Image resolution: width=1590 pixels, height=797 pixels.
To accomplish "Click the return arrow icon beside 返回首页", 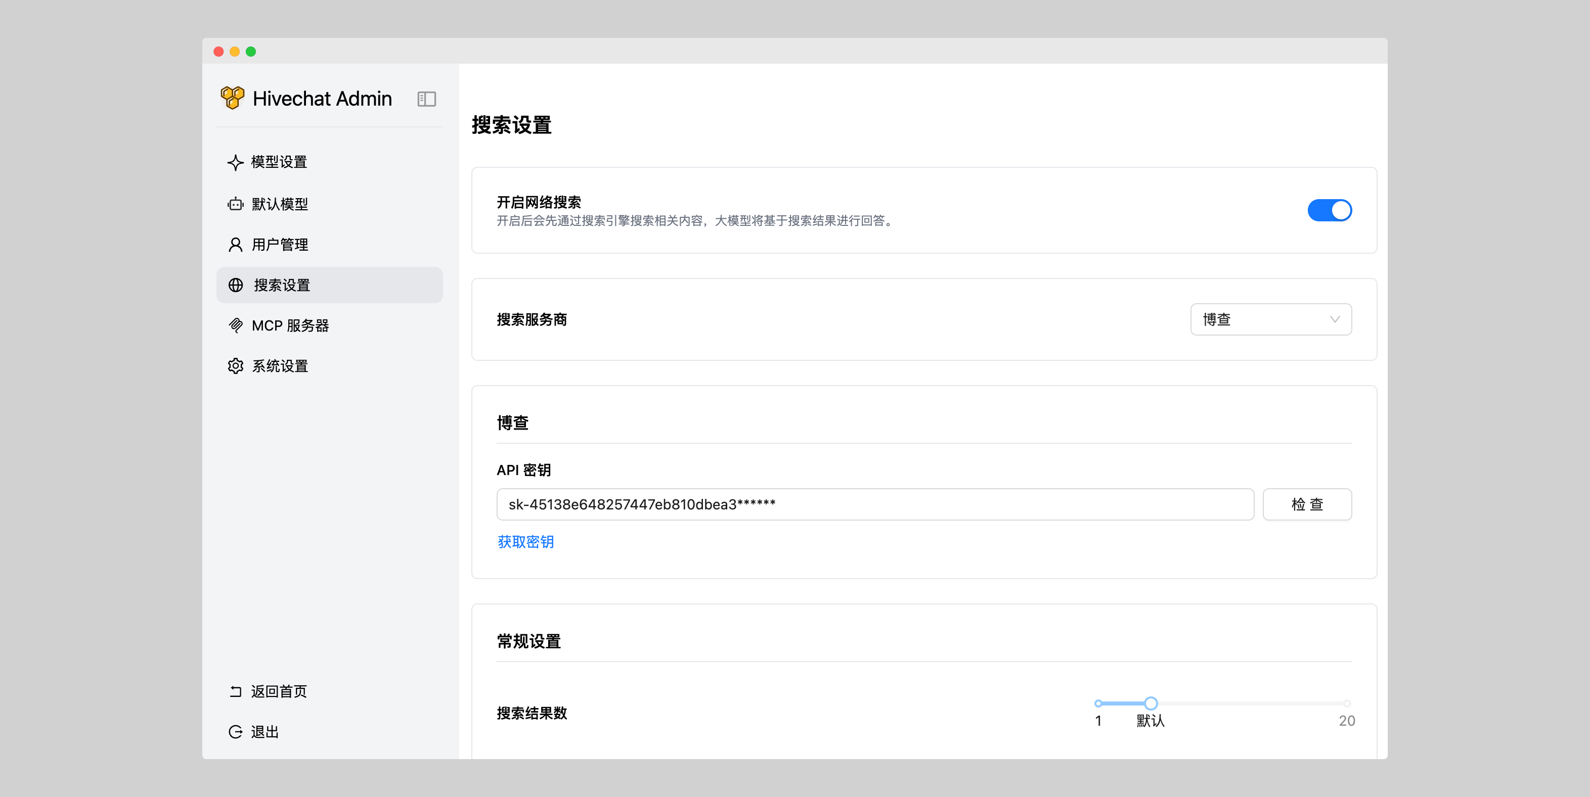I will [235, 691].
